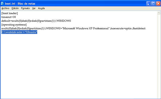Open the Edición menu
This screenshot has width=161, height=99.
coord(15,8)
